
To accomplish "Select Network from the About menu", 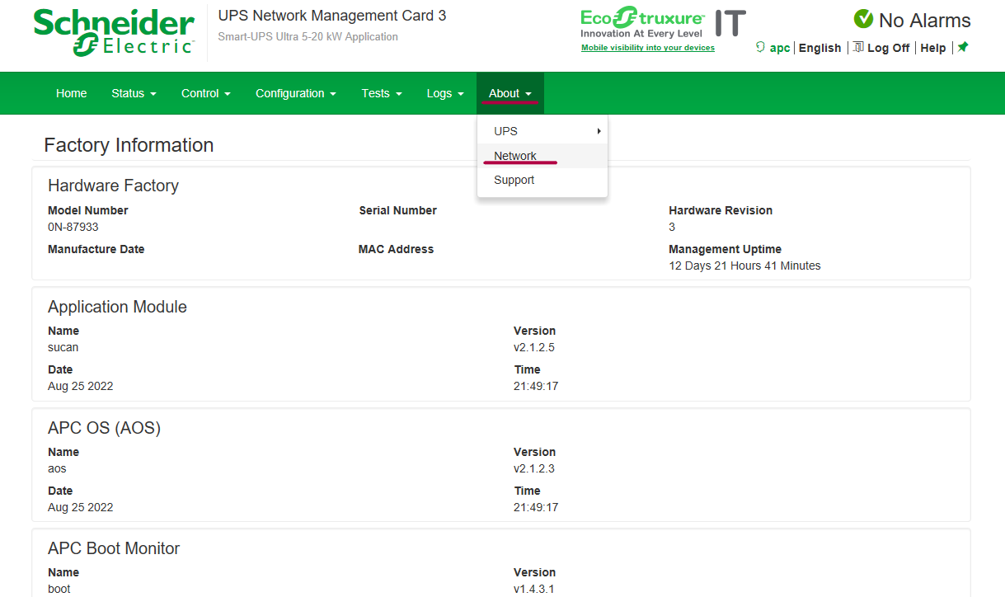I will coord(542,156).
